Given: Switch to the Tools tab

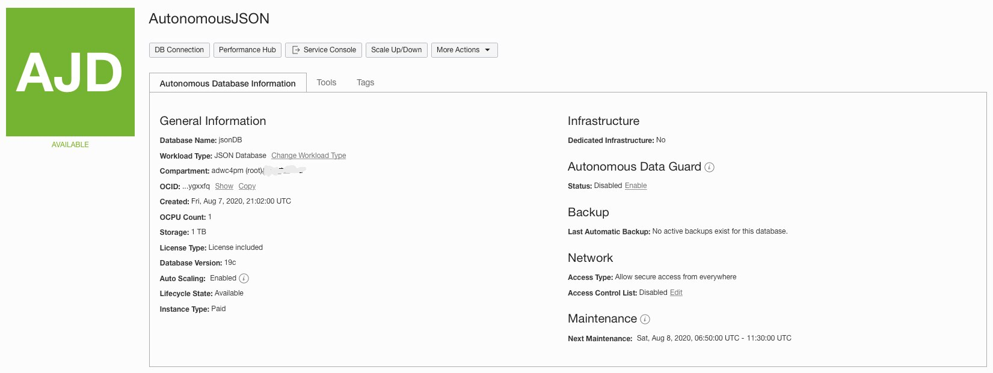Looking at the screenshot, I should pos(327,83).
